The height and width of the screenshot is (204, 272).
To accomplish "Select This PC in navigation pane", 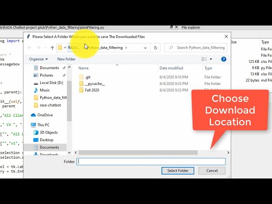I will [43, 125].
